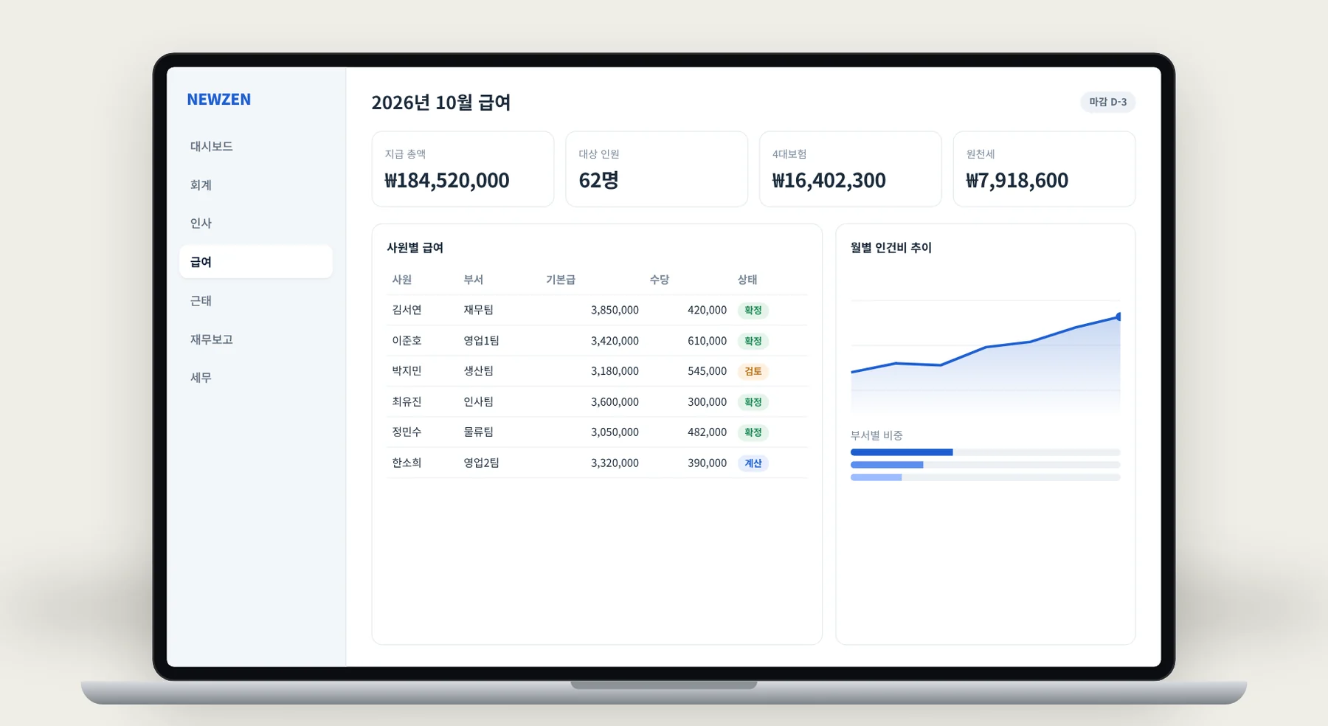
Task: Open the 지급 총액 summary card
Action: 463,169
